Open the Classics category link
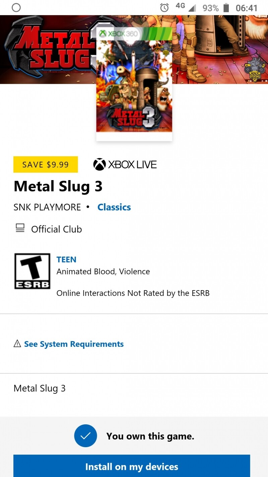 point(114,207)
